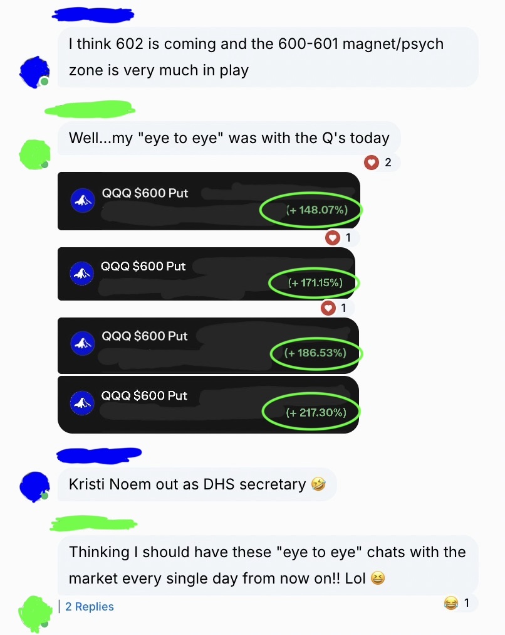The height and width of the screenshot is (635, 505).
Task: Click the mountain logo icon on fourth Put card
Action: click(x=82, y=403)
